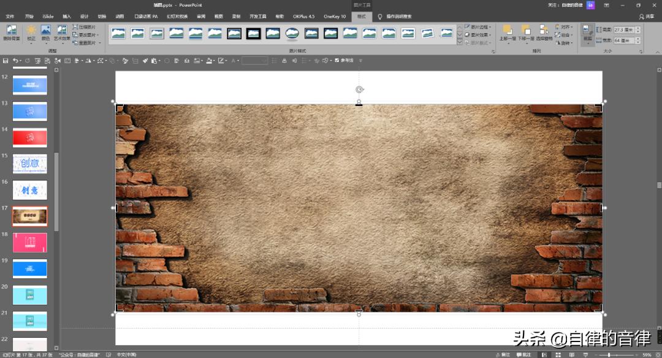Switch to the iSlide ribbon tab
662x358 pixels.
[48, 17]
